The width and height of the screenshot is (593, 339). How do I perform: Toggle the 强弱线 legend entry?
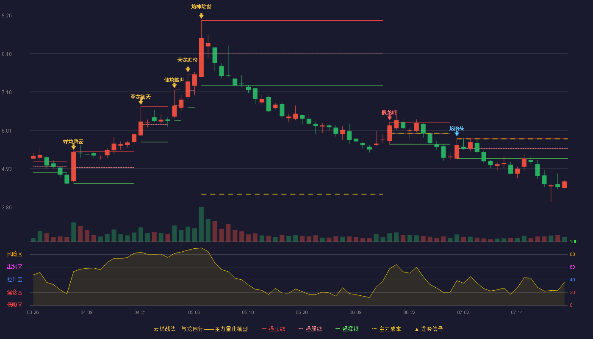click(310, 329)
